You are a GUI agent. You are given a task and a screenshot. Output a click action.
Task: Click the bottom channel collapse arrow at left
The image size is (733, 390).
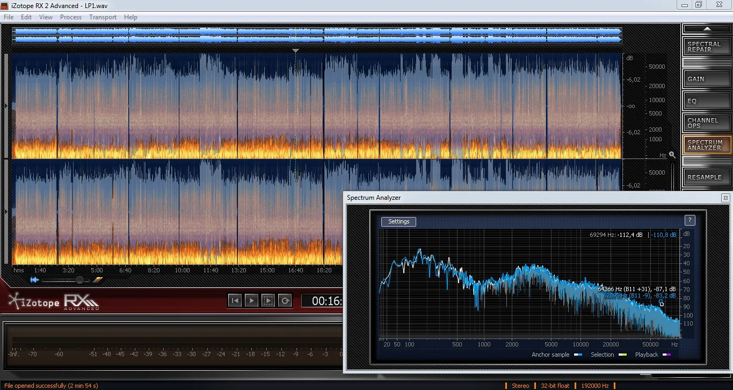tap(6, 212)
